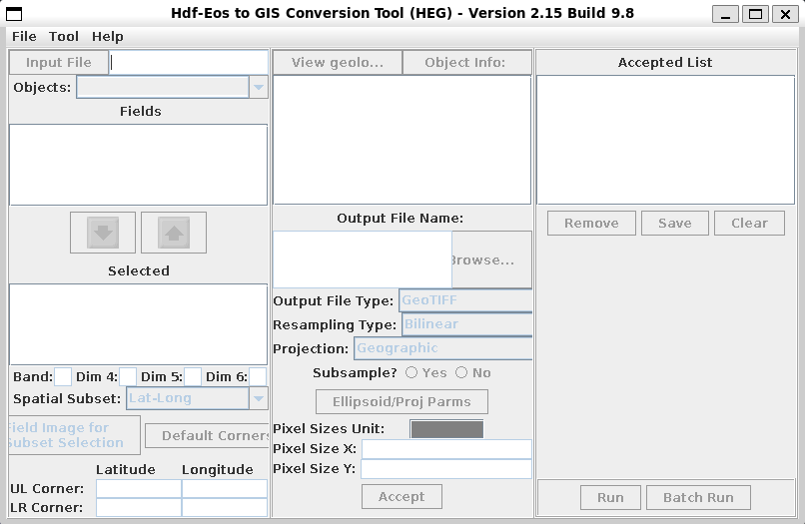
Task: Click the Ellipsoid/Proj Parms button
Action: 402,401
